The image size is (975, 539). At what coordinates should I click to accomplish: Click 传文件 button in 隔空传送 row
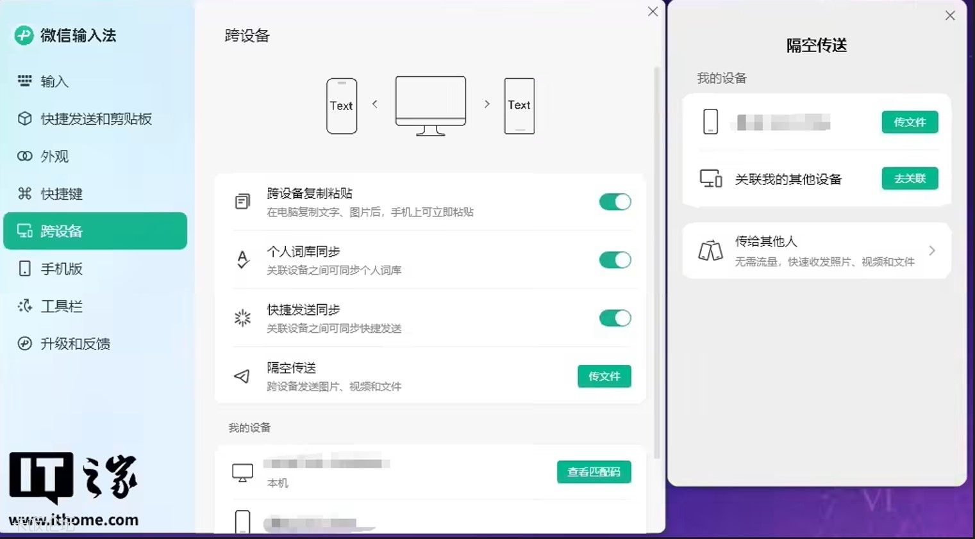(x=604, y=376)
